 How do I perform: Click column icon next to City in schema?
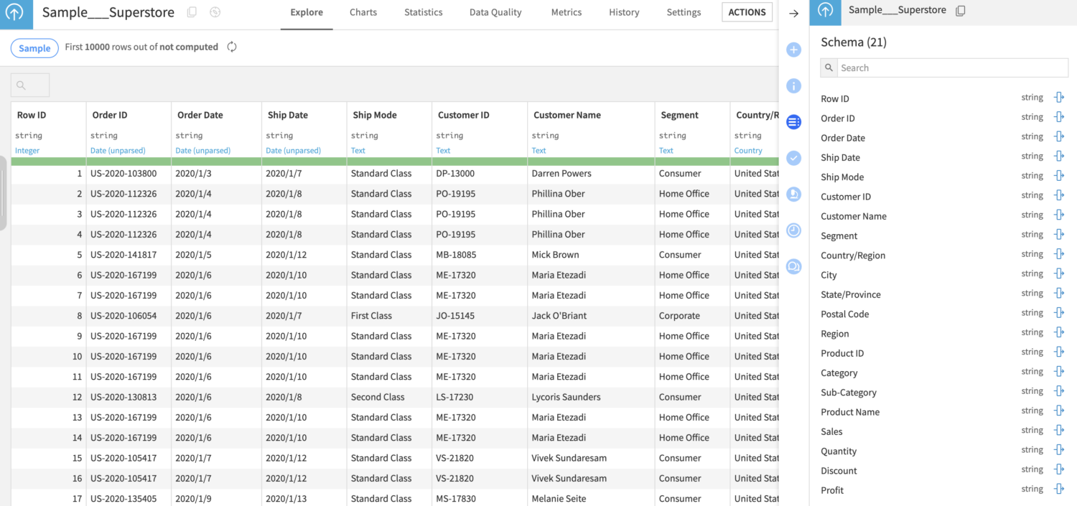(x=1059, y=273)
